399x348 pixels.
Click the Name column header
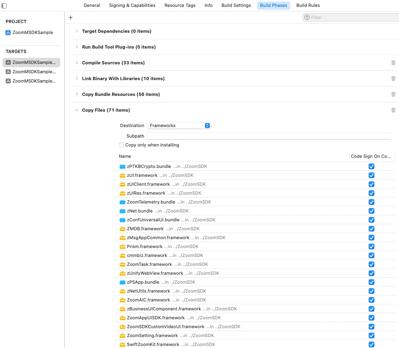pyautogui.click(x=125, y=157)
